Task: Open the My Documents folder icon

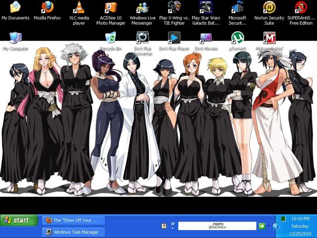Action: point(15,7)
